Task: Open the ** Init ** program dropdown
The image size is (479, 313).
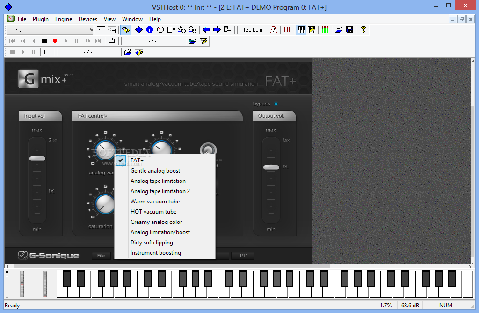Action: pos(51,29)
